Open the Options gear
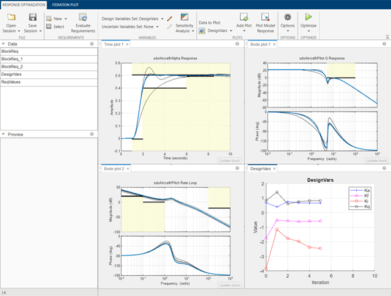This screenshot has width=391, height=296. (x=287, y=17)
